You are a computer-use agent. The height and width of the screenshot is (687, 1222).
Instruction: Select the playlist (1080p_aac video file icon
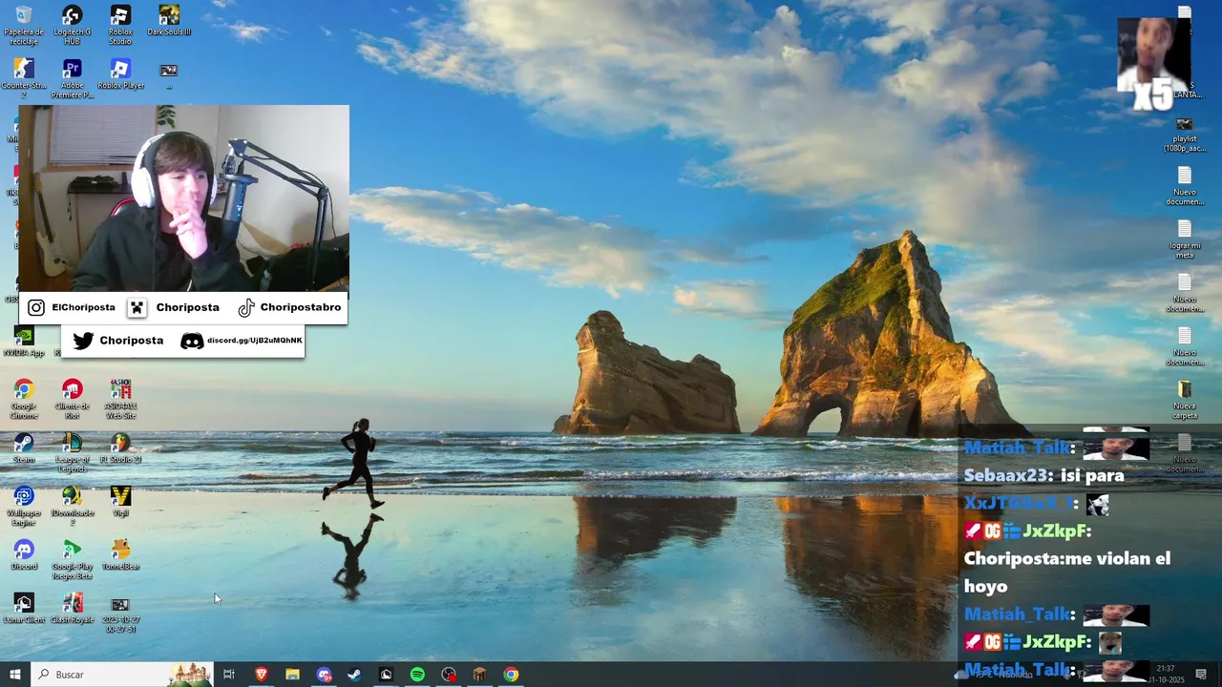[x=1184, y=134]
